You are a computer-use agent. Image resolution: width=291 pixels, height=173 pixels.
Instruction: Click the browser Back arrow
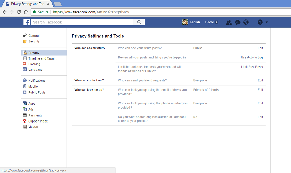(x=5, y=12)
